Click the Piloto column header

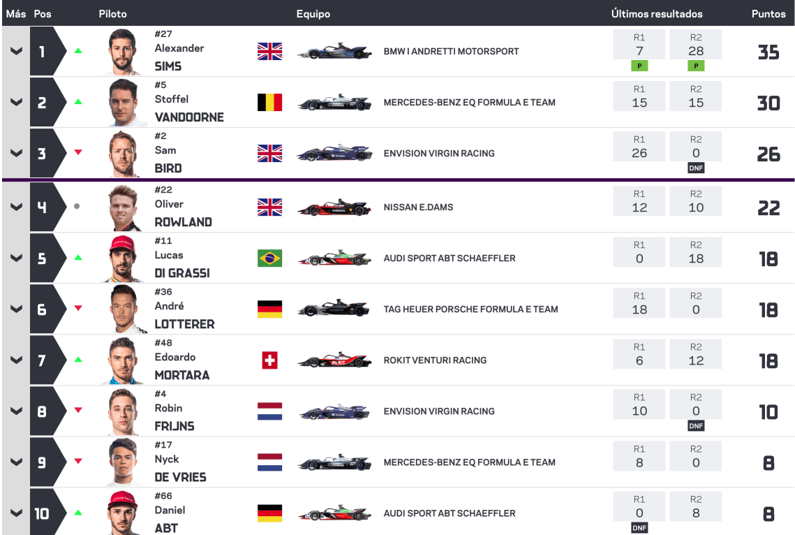tap(113, 14)
